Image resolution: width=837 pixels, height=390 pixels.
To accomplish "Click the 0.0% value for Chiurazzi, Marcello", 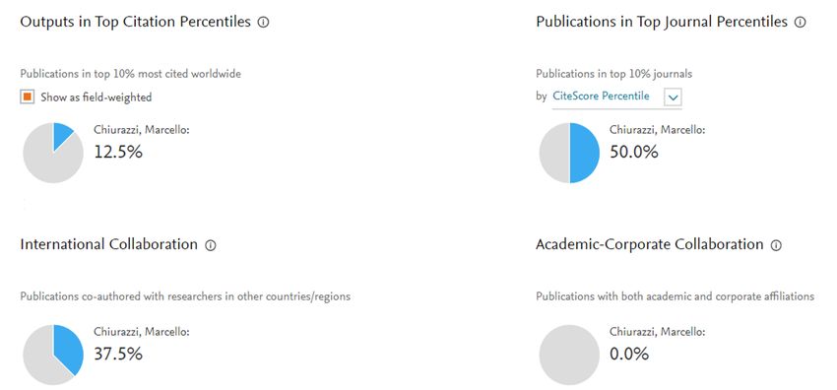I will click(x=629, y=354).
